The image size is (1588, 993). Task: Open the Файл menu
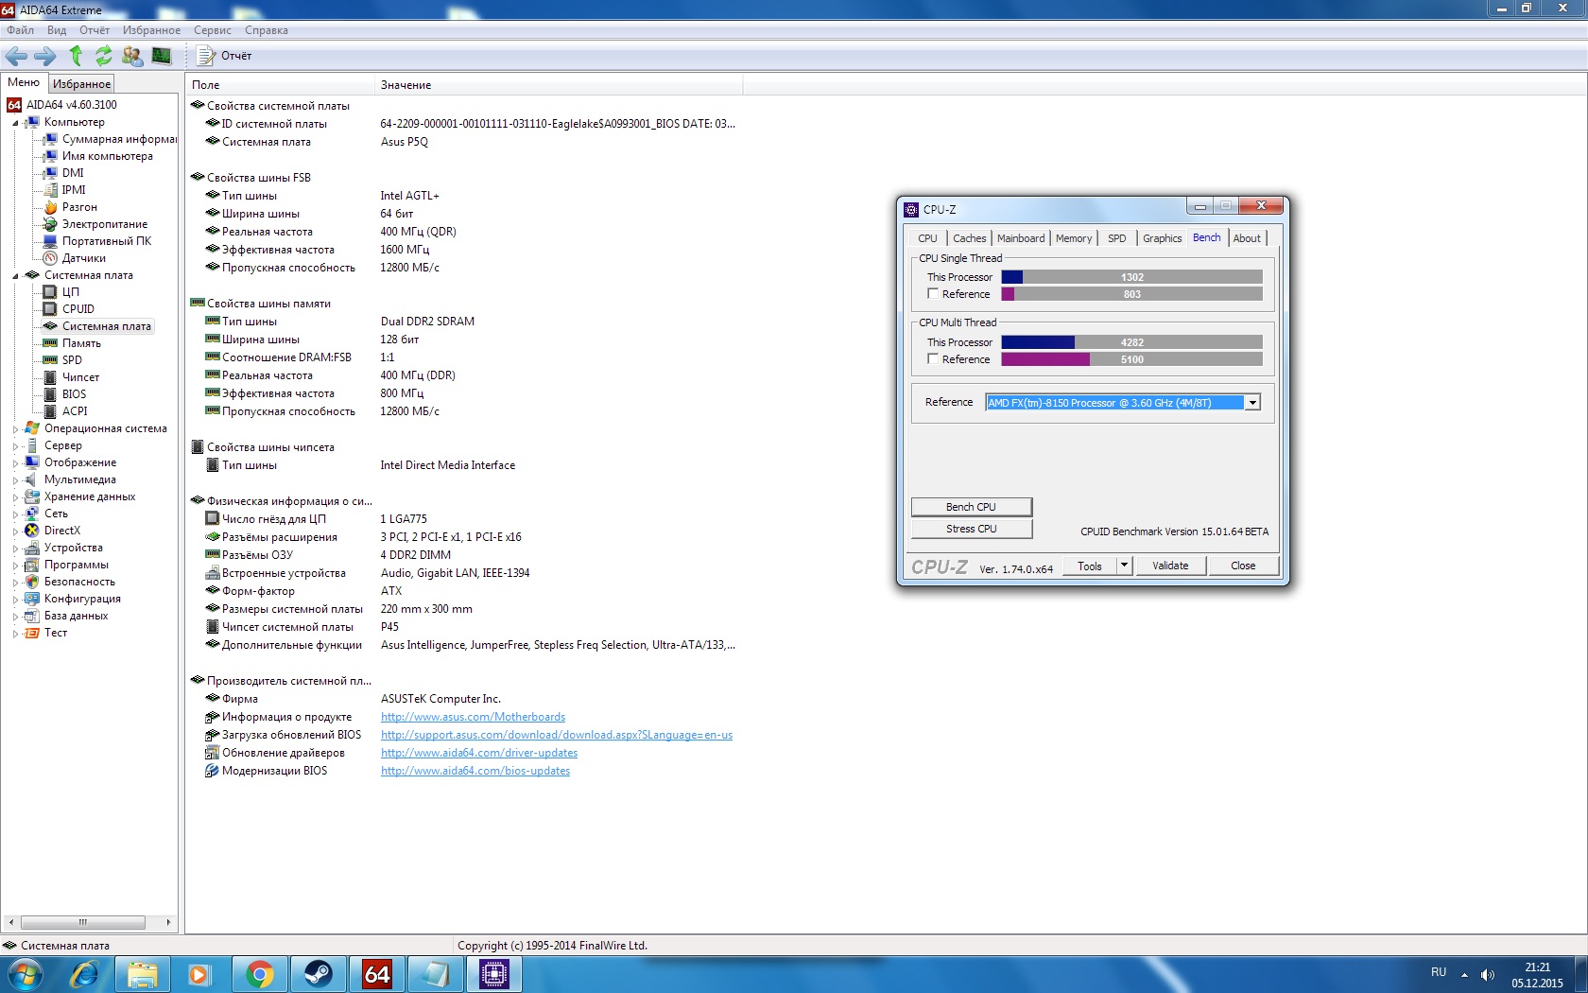click(20, 30)
